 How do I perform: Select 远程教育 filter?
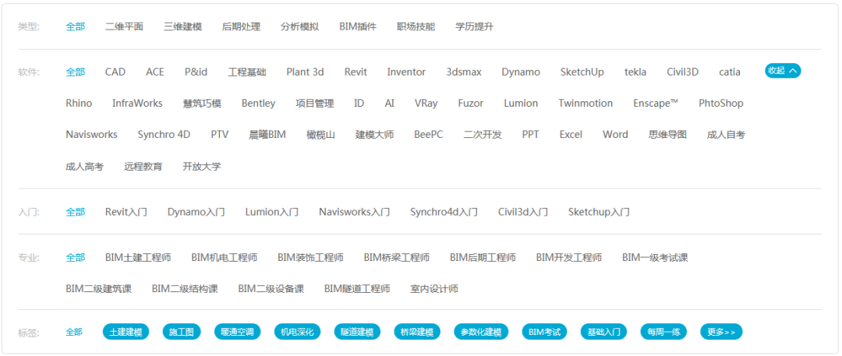click(x=143, y=167)
